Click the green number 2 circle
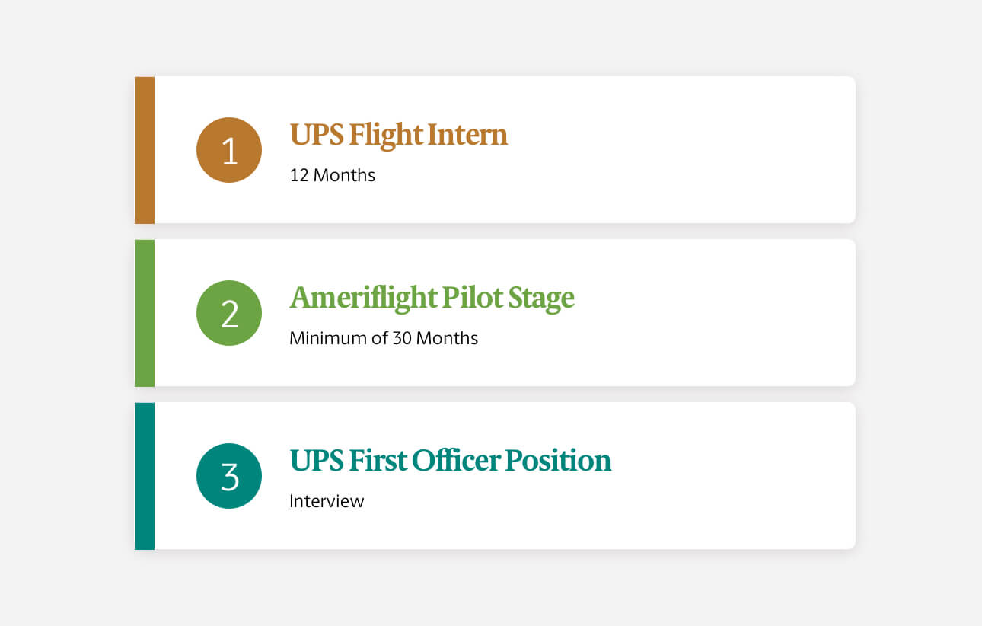 click(229, 313)
